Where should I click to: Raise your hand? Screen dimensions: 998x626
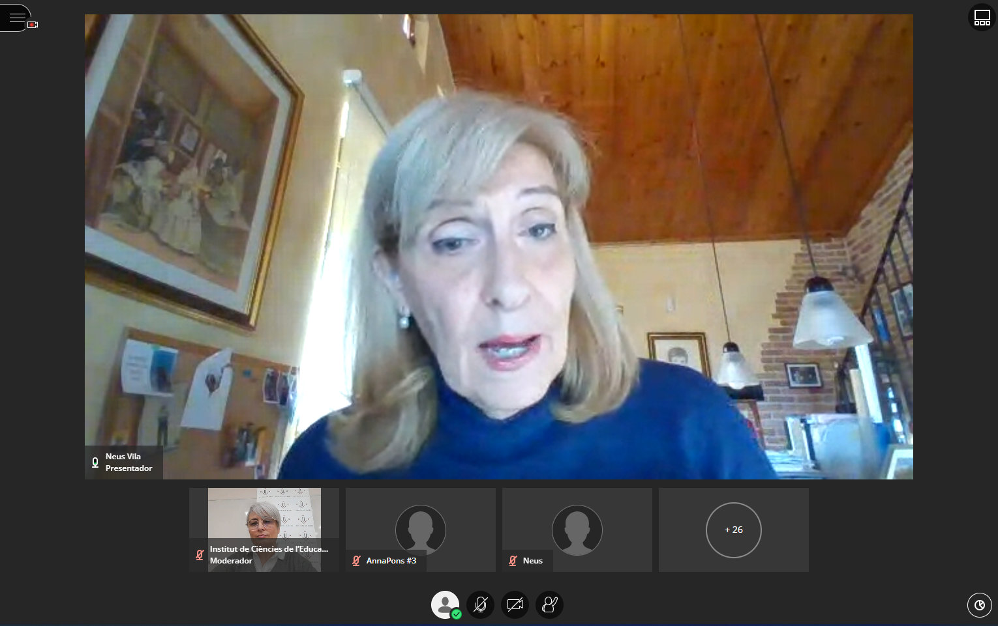click(x=550, y=605)
